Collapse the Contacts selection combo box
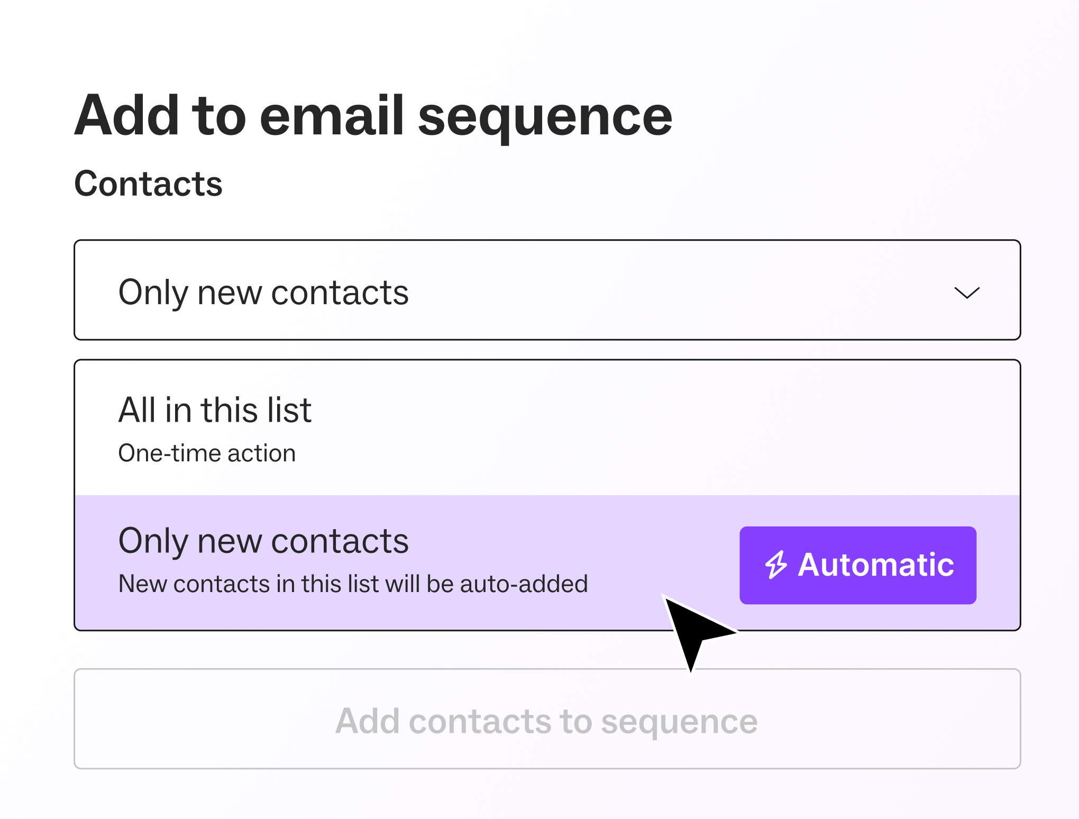1079x819 pixels. coord(547,290)
